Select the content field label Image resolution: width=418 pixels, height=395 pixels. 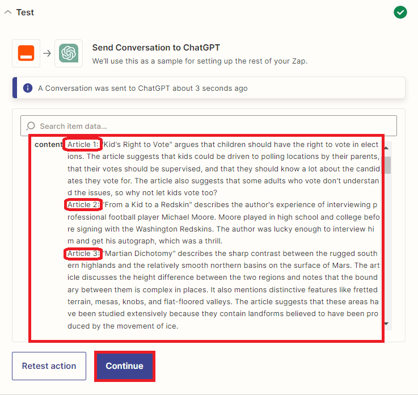48,144
